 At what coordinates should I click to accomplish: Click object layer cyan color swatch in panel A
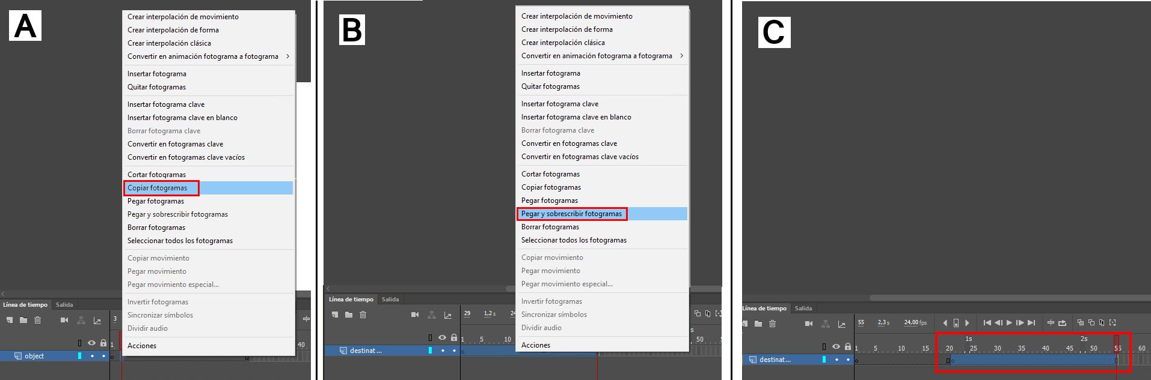pyautogui.click(x=79, y=356)
